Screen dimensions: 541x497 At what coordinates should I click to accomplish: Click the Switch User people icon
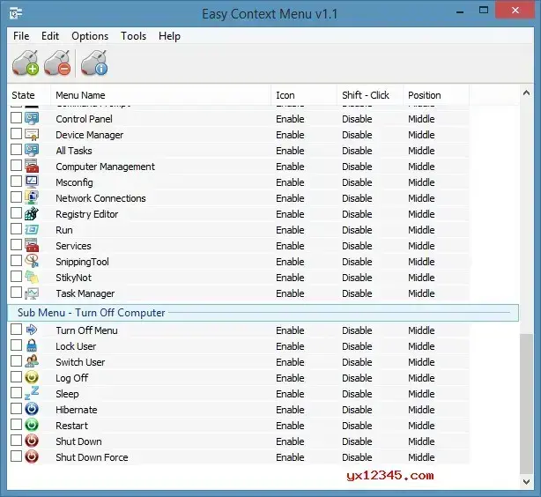pyautogui.click(x=32, y=361)
